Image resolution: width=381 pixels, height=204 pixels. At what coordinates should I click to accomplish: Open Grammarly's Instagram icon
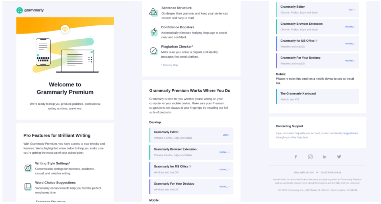click(310, 157)
